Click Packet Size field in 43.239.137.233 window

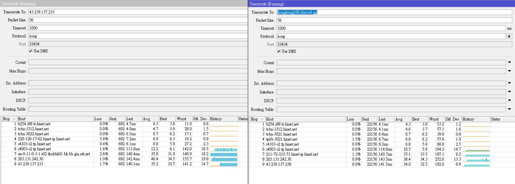(138, 20)
